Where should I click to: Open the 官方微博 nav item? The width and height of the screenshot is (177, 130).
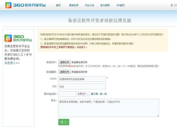pyautogui.click(x=105, y=5)
